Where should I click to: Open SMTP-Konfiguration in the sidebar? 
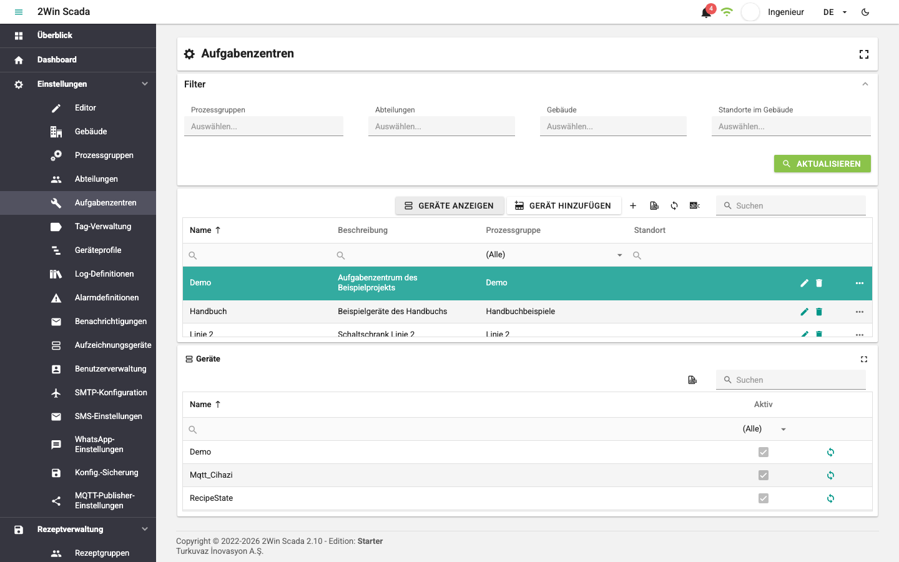point(78,393)
